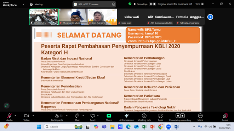Click the green Share screen button
234x131 pixels.
pyautogui.click(x=109, y=116)
